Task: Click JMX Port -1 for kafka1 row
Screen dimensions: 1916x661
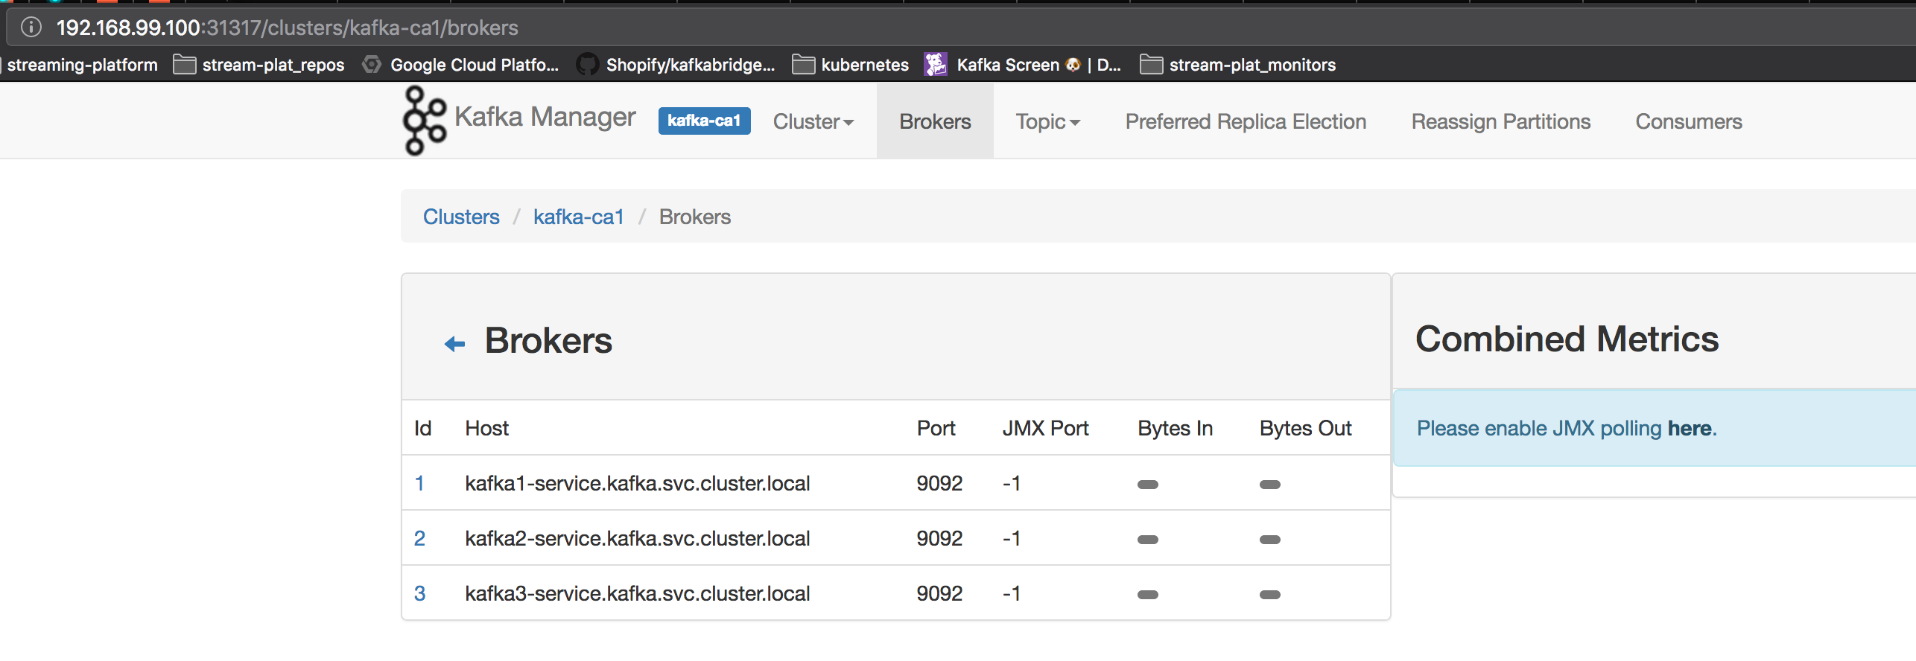Action: (x=1011, y=483)
